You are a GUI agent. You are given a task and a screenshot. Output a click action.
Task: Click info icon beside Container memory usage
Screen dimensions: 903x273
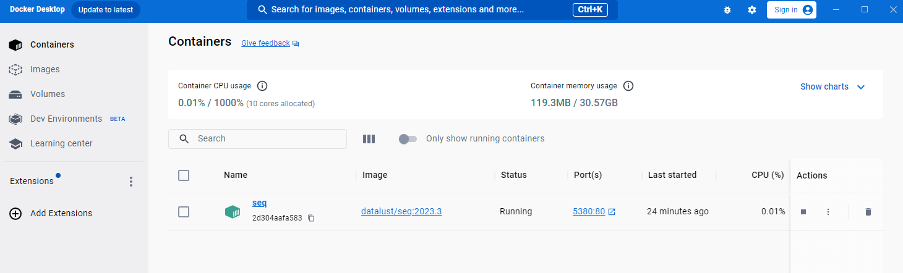click(x=628, y=86)
